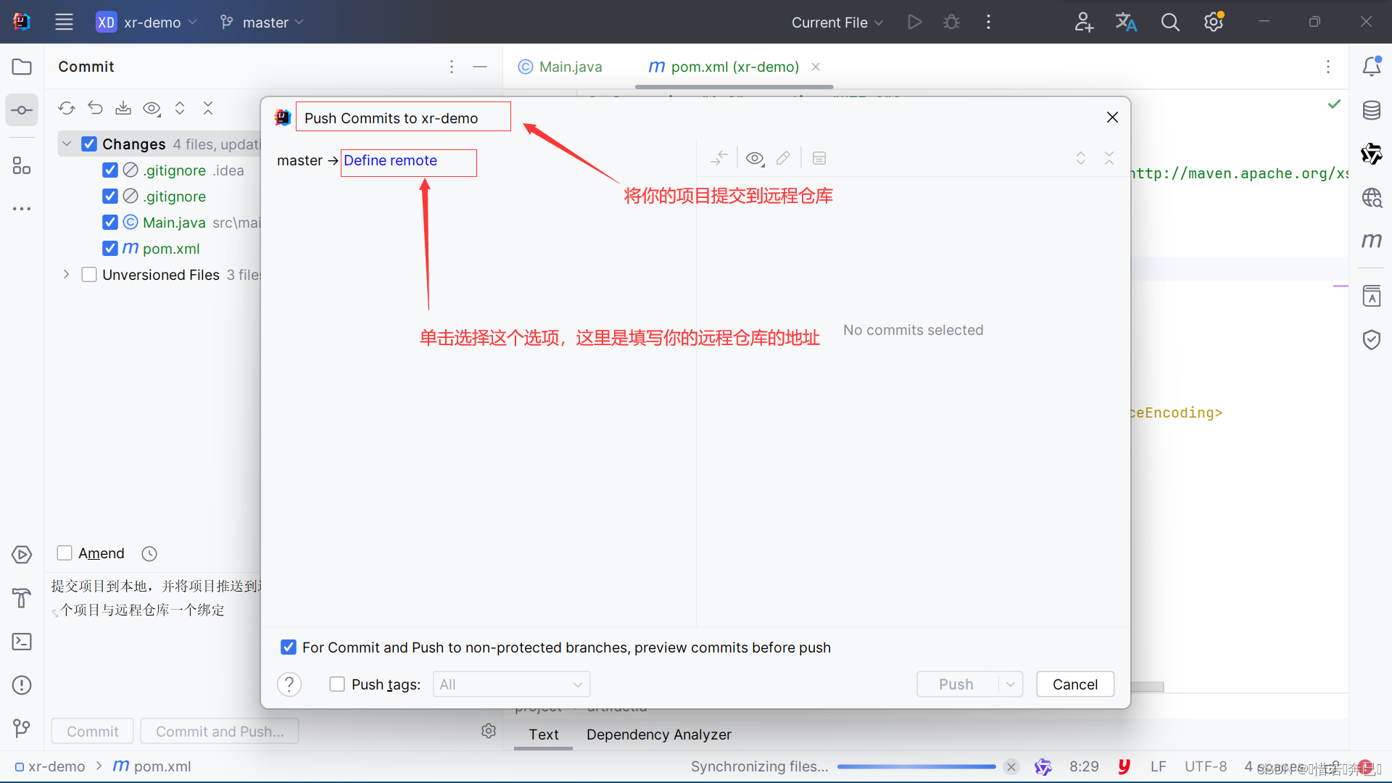Select the Text bottom tab
Image resolution: width=1392 pixels, height=783 pixels.
(544, 734)
